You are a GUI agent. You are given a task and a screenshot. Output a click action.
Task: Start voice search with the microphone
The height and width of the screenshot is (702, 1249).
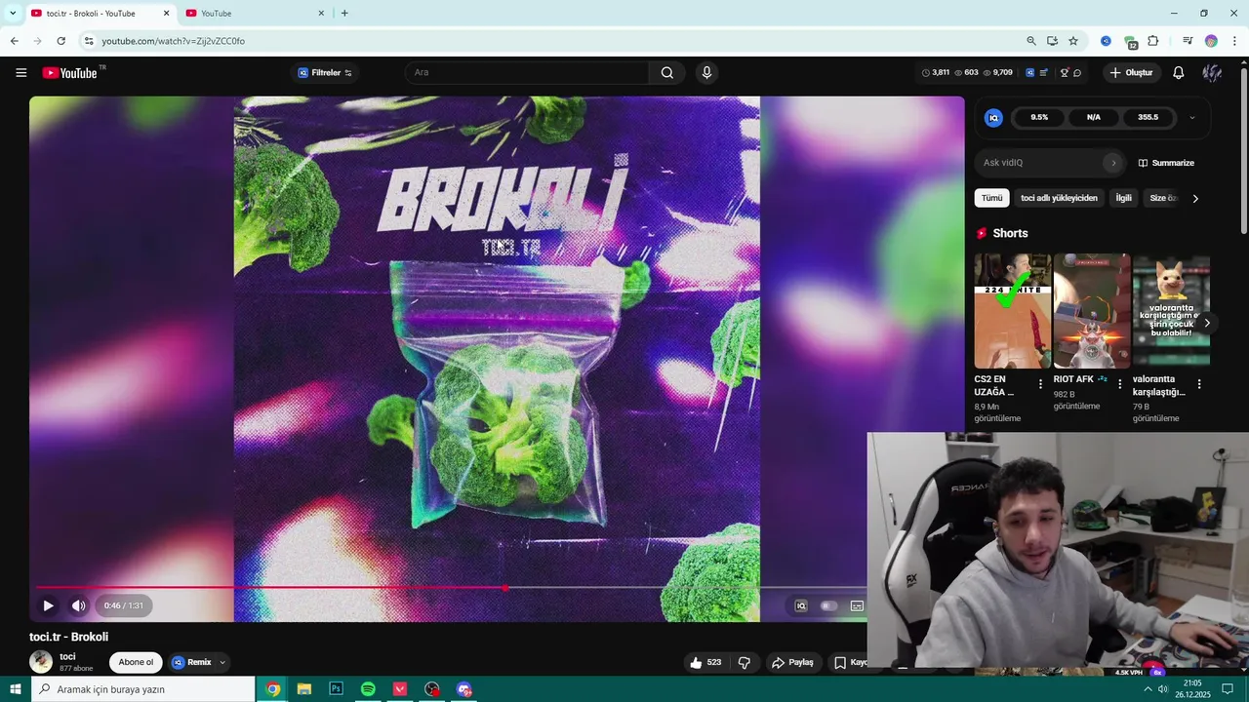tap(706, 73)
